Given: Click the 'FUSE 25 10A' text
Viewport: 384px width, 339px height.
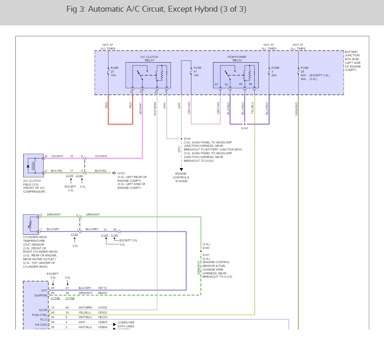Looking at the screenshot, I should (114, 71).
